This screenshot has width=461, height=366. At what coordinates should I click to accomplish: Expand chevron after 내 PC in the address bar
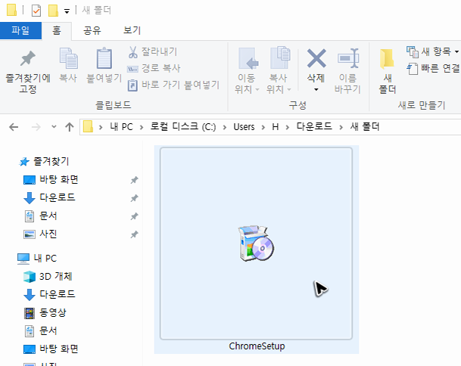[142, 127]
